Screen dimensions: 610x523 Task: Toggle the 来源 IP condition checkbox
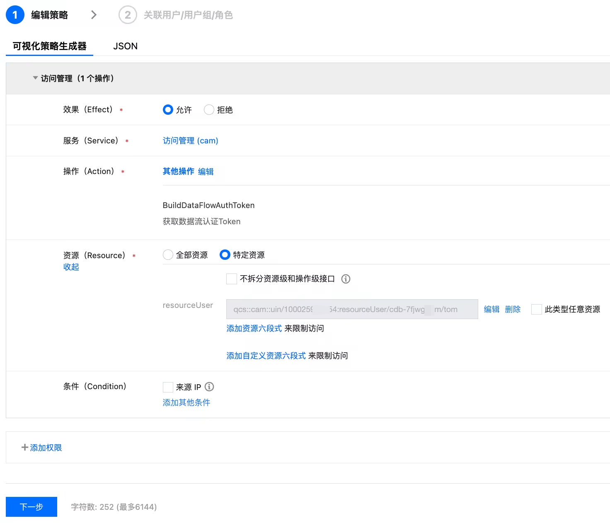(x=168, y=387)
